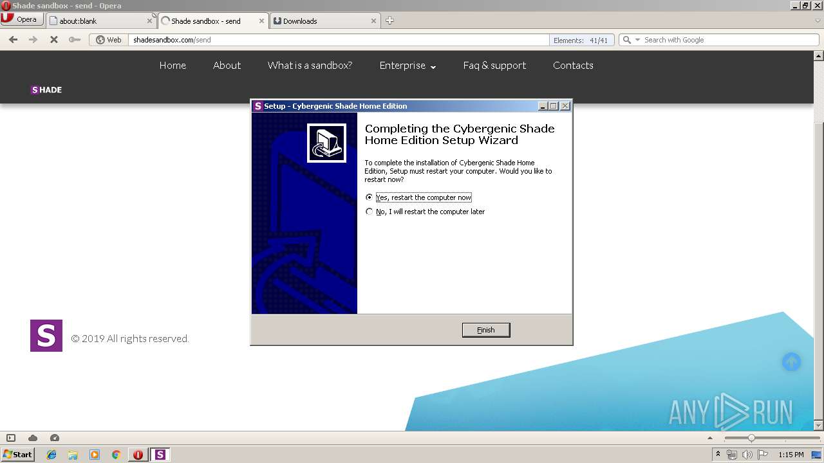Click the 1:15 PM system clock
This screenshot has height=463, width=824.
[791, 455]
